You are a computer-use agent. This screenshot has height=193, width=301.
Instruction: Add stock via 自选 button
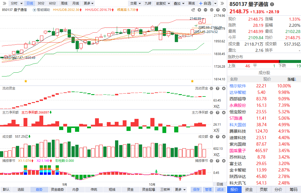point(205,3)
